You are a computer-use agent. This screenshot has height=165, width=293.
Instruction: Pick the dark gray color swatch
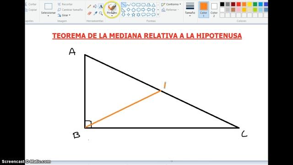[x=228, y=4]
